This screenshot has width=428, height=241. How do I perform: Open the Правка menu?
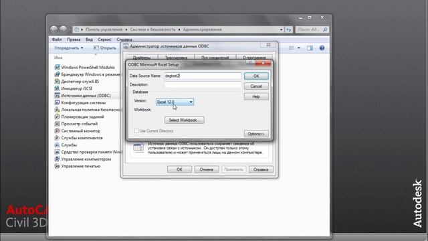click(x=74, y=39)
